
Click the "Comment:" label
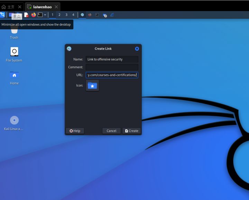tap(76, 67)
